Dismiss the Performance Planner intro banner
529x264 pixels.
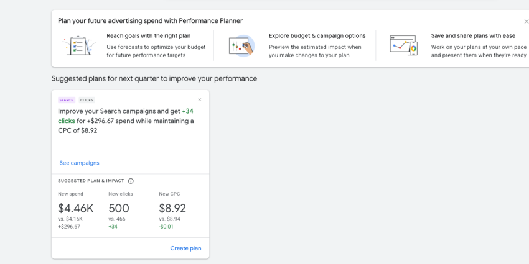526,21
